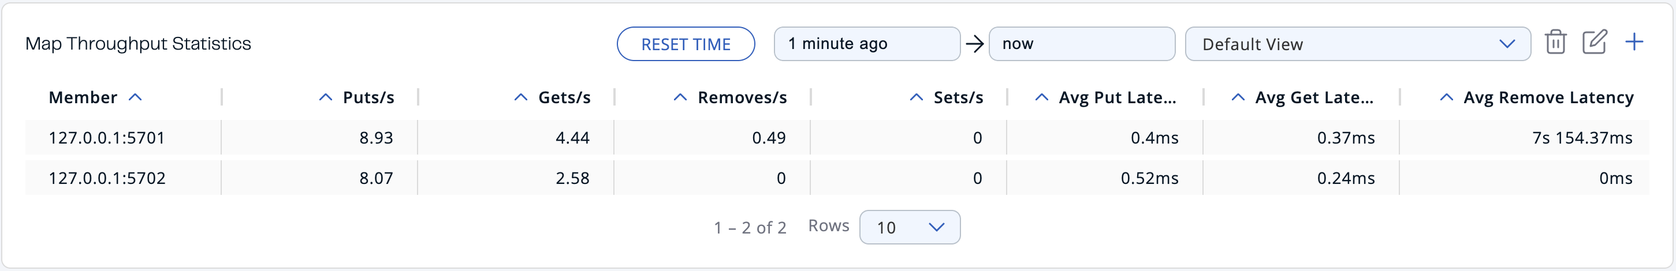1676x271 pixels.
Task: Open the Default View dropdown
Action: click(1357, 44)
